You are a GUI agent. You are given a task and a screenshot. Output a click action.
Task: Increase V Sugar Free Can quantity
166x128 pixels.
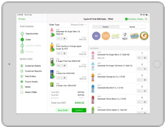64,66
